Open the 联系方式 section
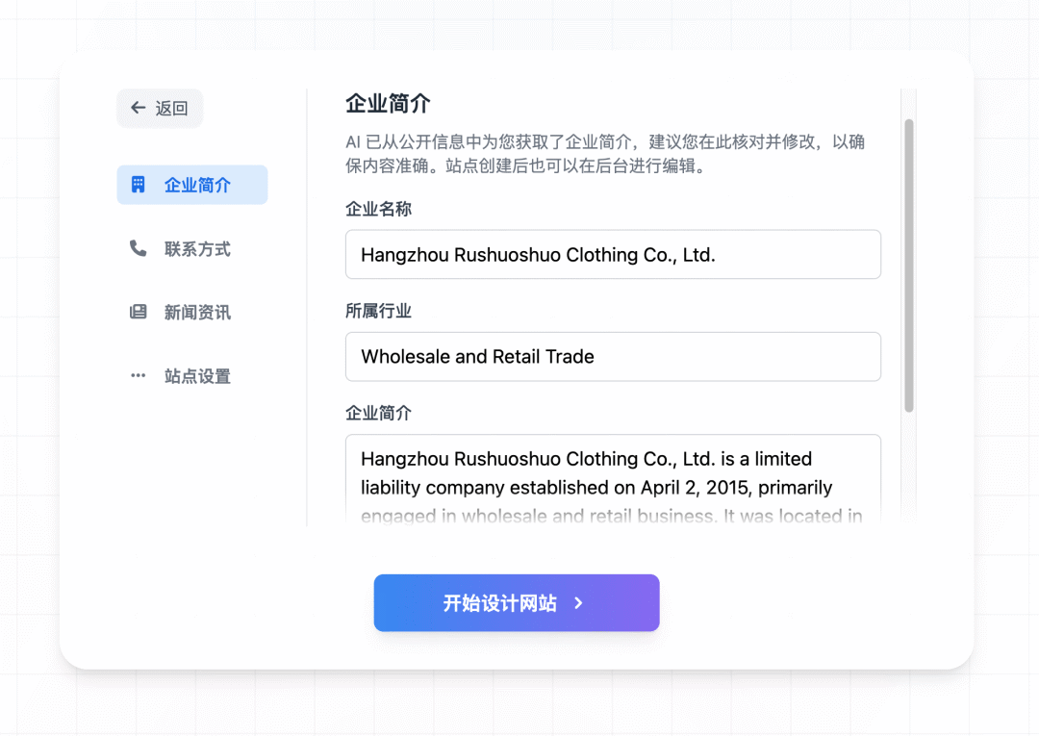1039x736 pixels. pyautogui.click(x=197, y=249)
